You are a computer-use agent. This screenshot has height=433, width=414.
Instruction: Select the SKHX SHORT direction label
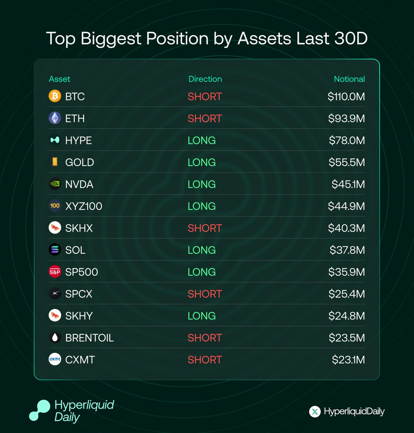pyautogui.click(x=205, y=228)
